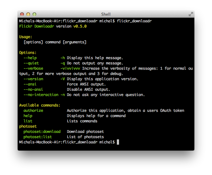The height and width of the screenshot is (175, 212).
Task: Click the 'Download photoset' description
Action: point(85,132)
